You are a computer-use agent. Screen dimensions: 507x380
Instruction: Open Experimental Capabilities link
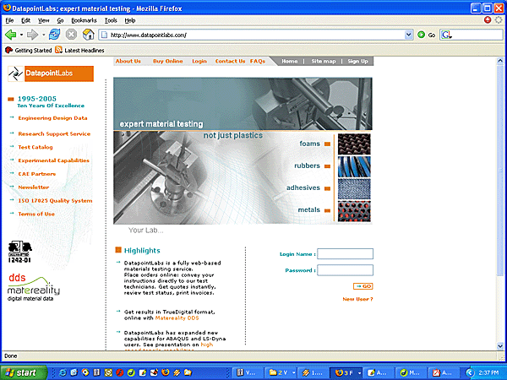pos(54,160)
